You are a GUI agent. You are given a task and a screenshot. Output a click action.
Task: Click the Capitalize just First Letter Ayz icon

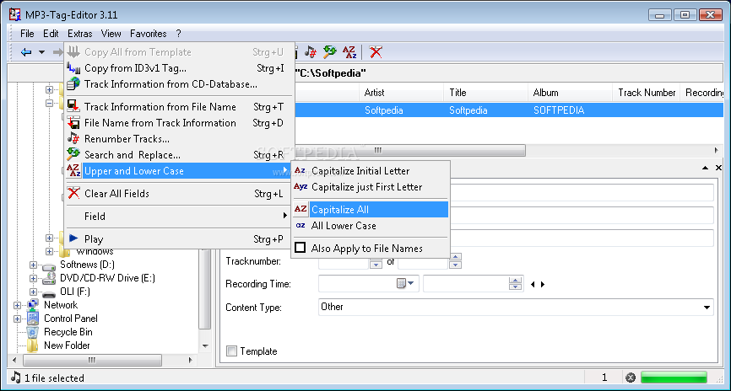(x=301, y=187)
